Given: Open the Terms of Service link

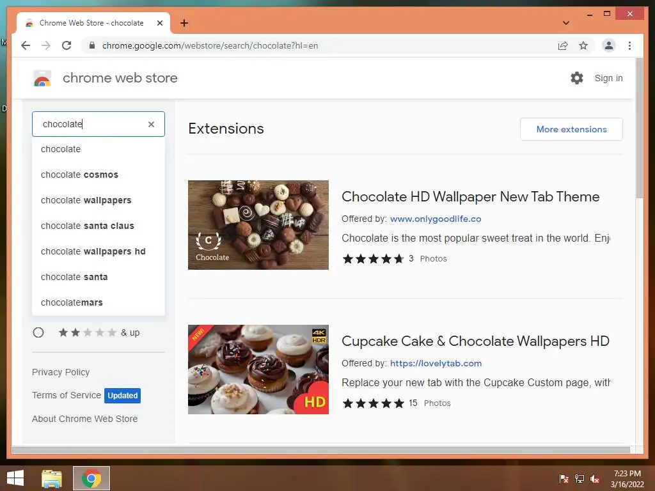Looking at the screenshot, I should pos(67,395).
